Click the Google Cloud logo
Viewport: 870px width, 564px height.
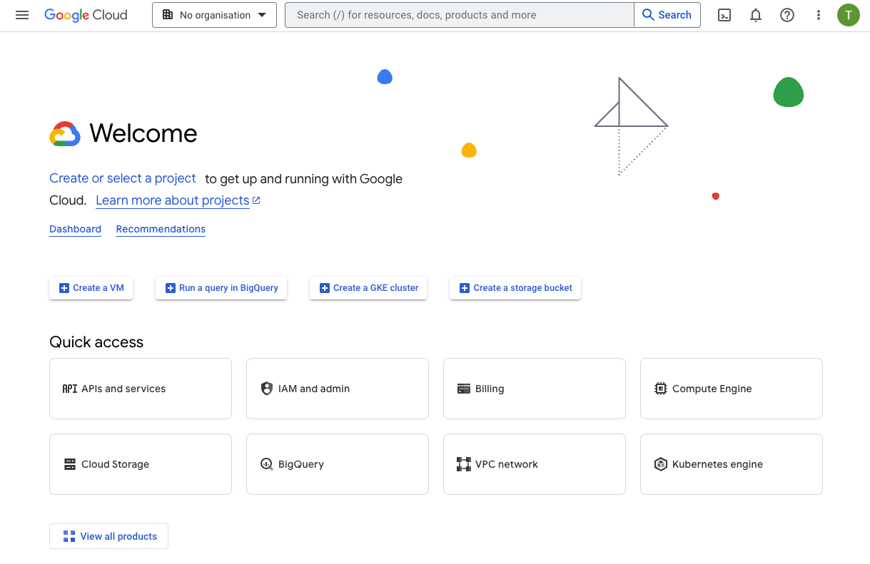pyautogui.click(x=86, y=15)
